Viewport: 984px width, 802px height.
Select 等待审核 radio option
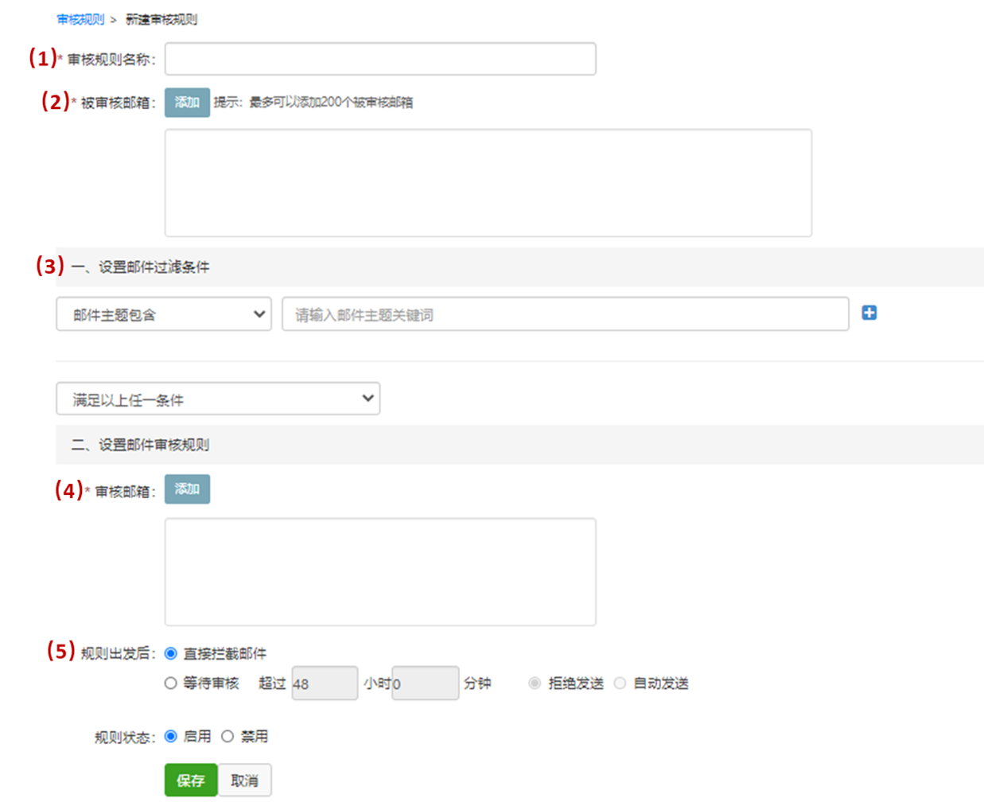(x=170, y=683)
